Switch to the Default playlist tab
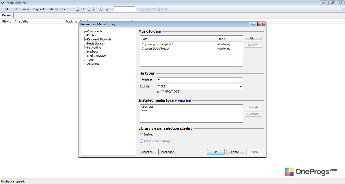The width and height of the screenshot is (345, 184). pyautogui.click(x=7, y=15)
